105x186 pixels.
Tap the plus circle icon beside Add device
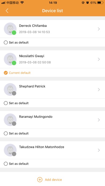point(40,180)
